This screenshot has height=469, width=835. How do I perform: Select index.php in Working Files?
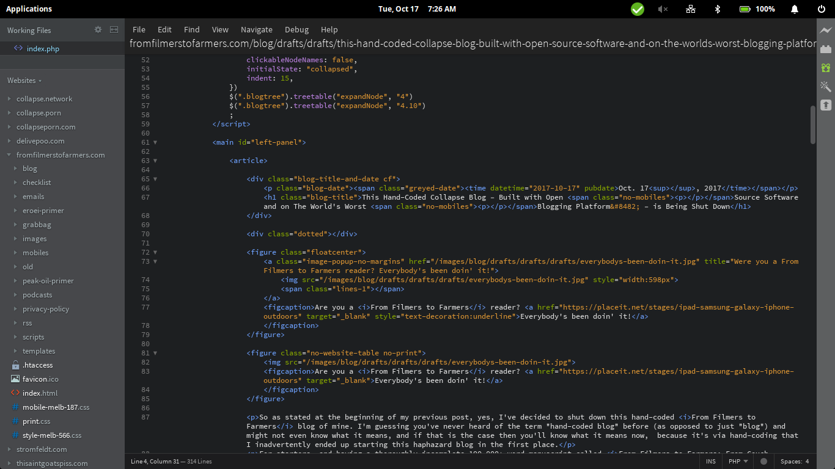pyautogui.click(x=43, y=49)
